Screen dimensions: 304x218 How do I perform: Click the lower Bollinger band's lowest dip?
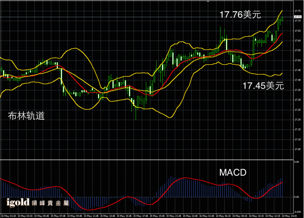pos(170,117)
